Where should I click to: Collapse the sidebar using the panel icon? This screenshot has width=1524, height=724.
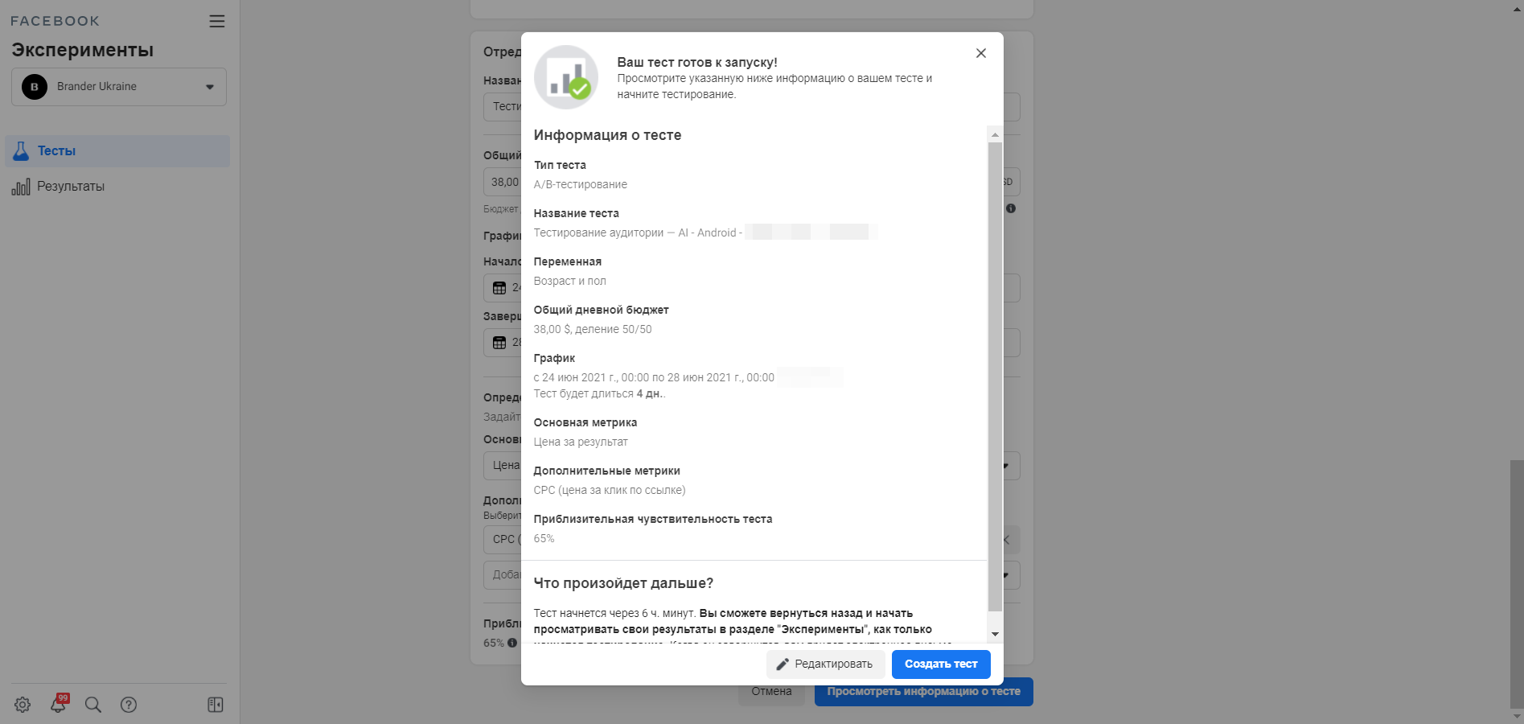click(216, 705)
